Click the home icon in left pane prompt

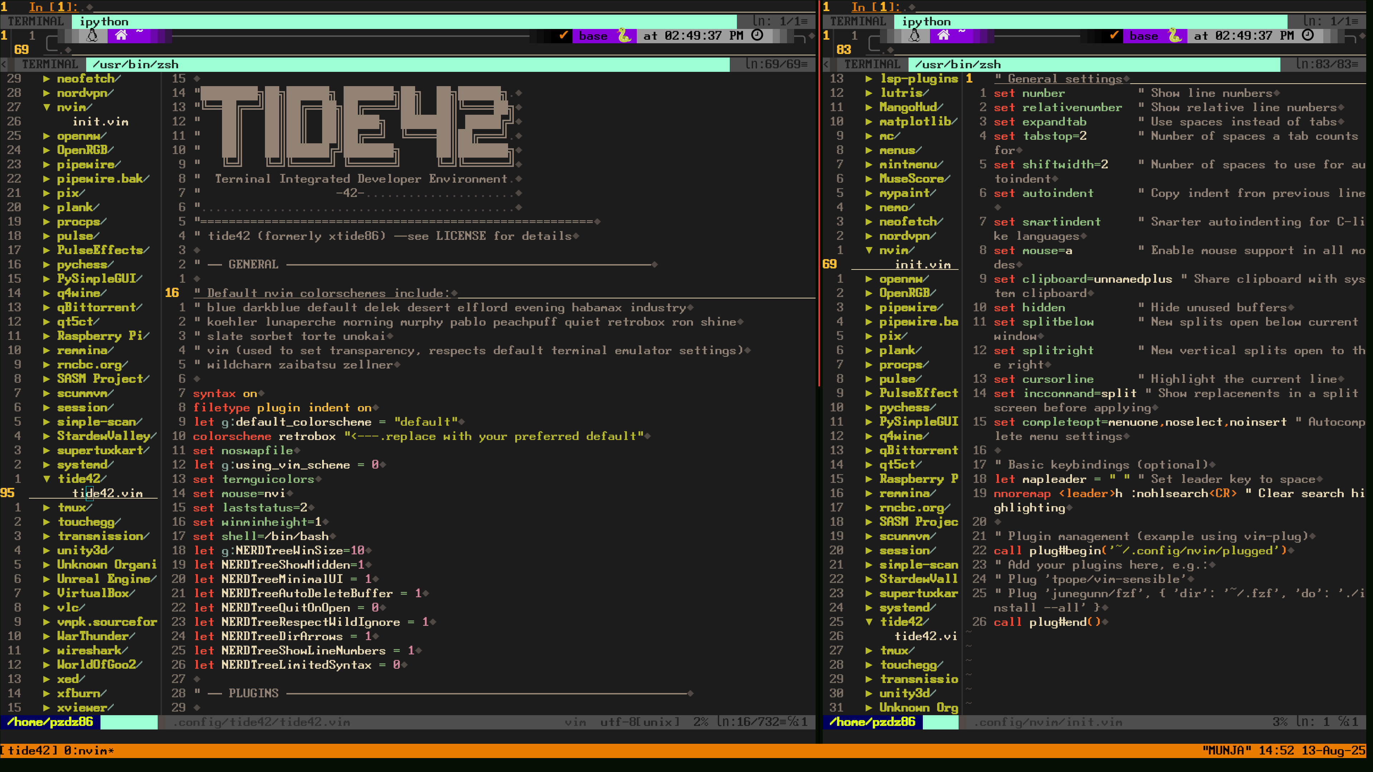tap(121, 35)
